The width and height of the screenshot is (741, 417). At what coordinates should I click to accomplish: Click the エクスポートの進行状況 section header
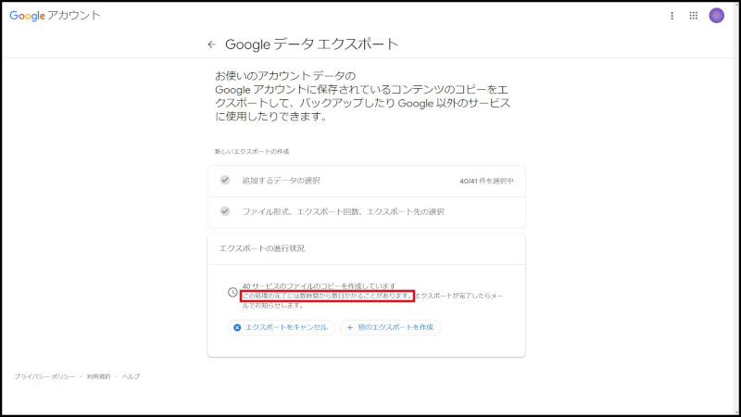(x=262, y=248)
